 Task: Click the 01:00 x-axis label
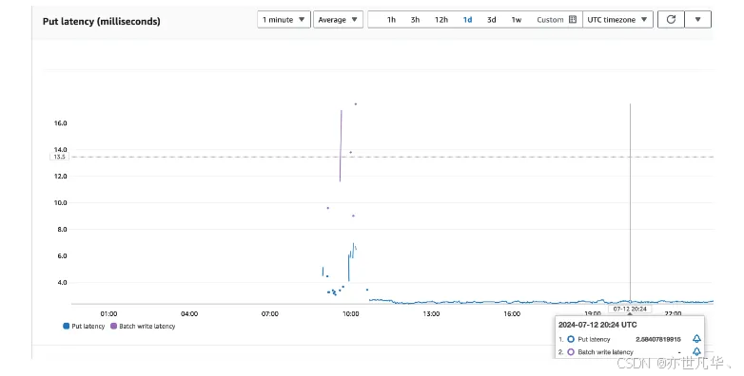tap(108, 314)
